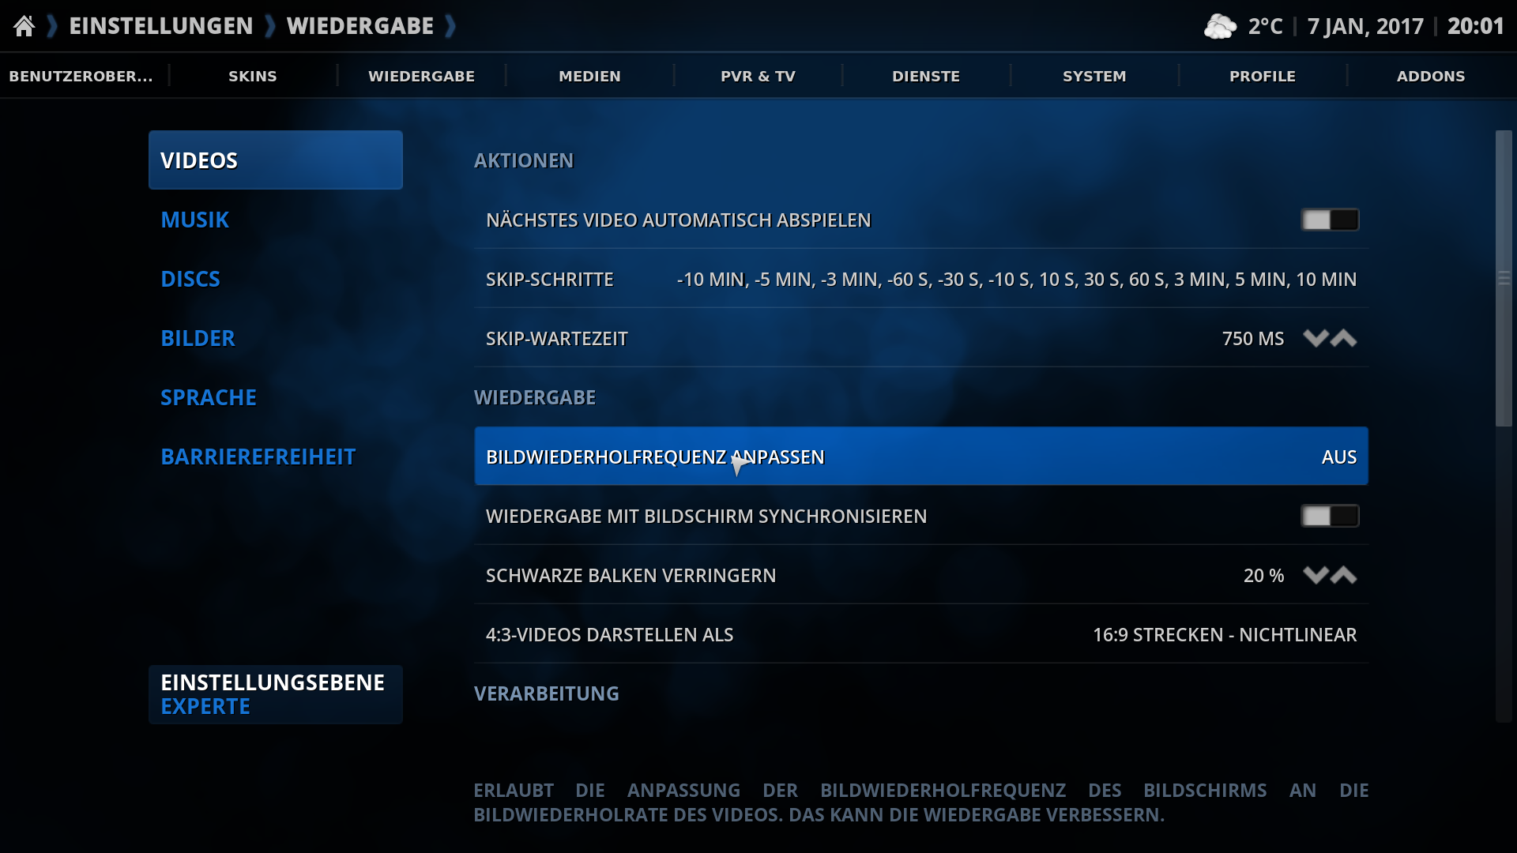This screenshot has height=853, width=1517.
Task: Select the Barrierefreiheit category
Action: tap(276, 457)
